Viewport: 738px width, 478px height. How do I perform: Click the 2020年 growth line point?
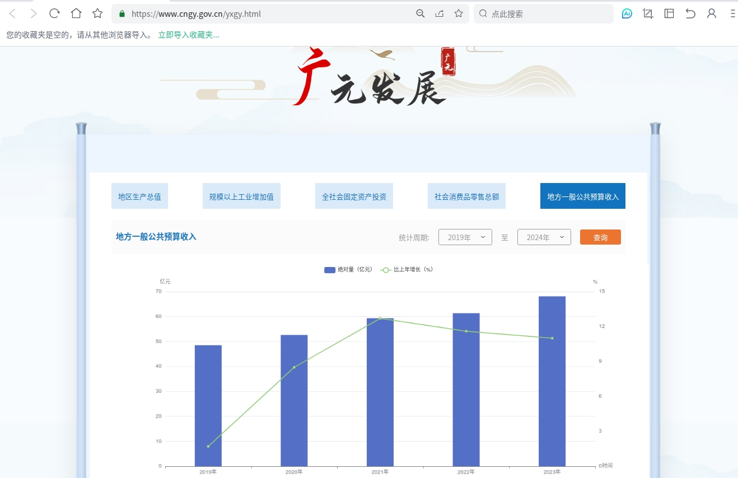click(x=294, y=367)
